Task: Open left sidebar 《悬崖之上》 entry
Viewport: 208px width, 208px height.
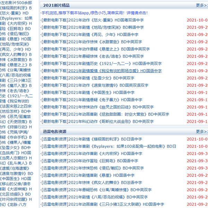Action: [16, 65]
